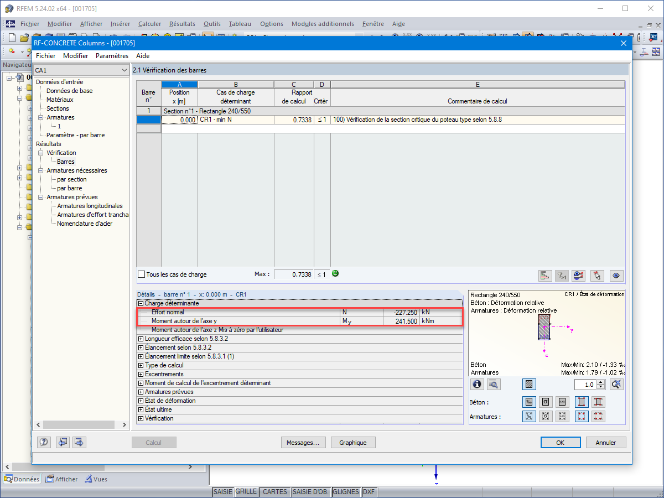The image size is (664, 498).
Task: Click the Annuler button
Action: (x=606, y=443)
